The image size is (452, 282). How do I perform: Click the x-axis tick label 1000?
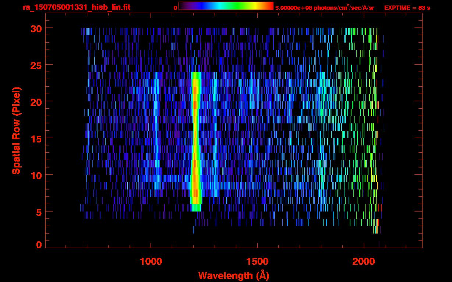(x=151, y=261)
